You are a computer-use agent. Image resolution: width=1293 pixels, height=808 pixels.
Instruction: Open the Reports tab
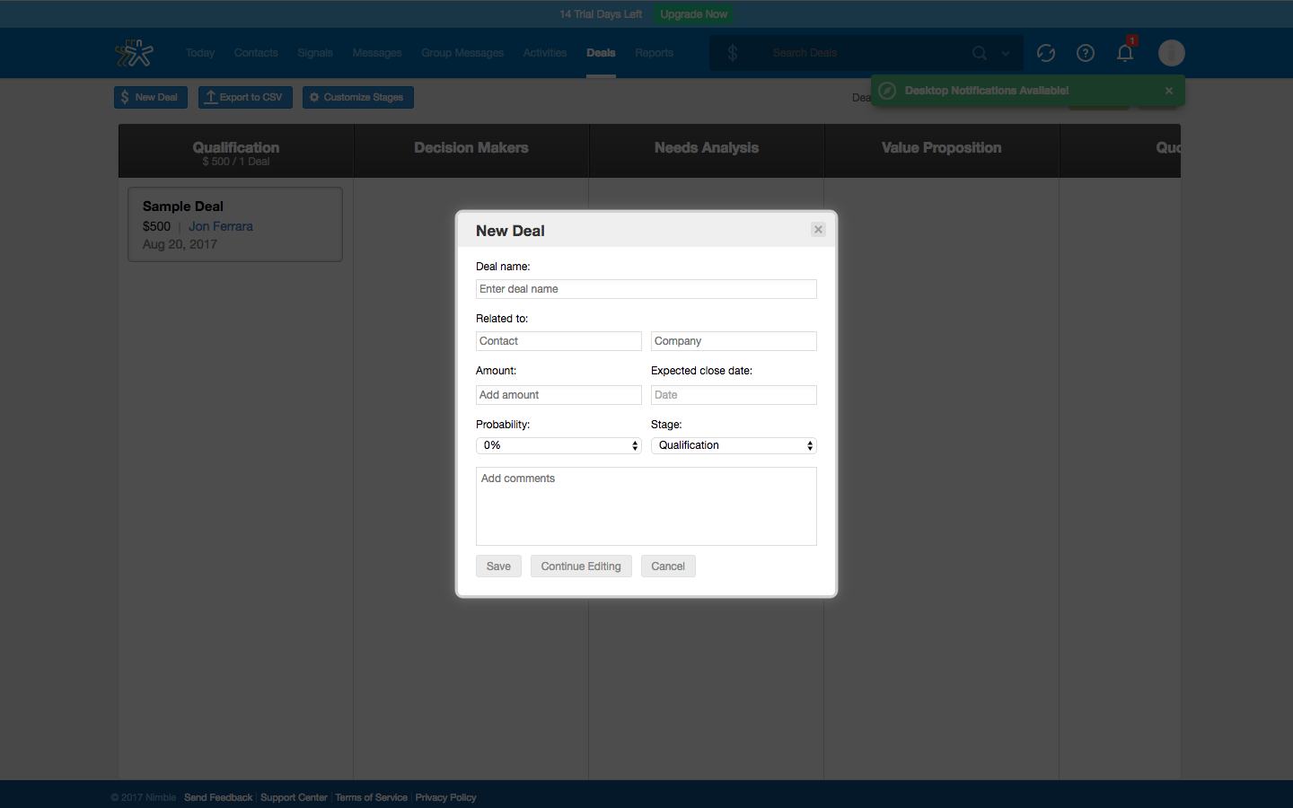pos(654,53)
